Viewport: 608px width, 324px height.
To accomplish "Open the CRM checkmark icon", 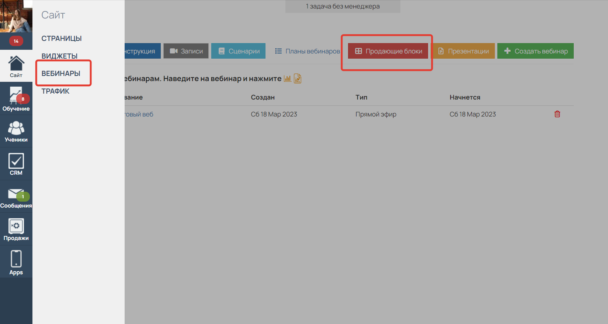I will (16, 164).
